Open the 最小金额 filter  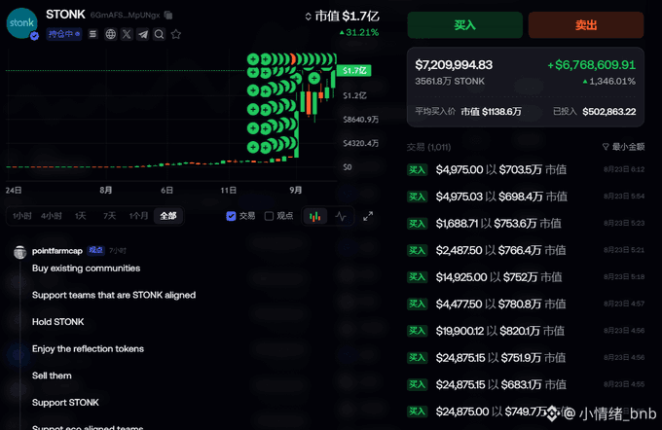point(623,147)
